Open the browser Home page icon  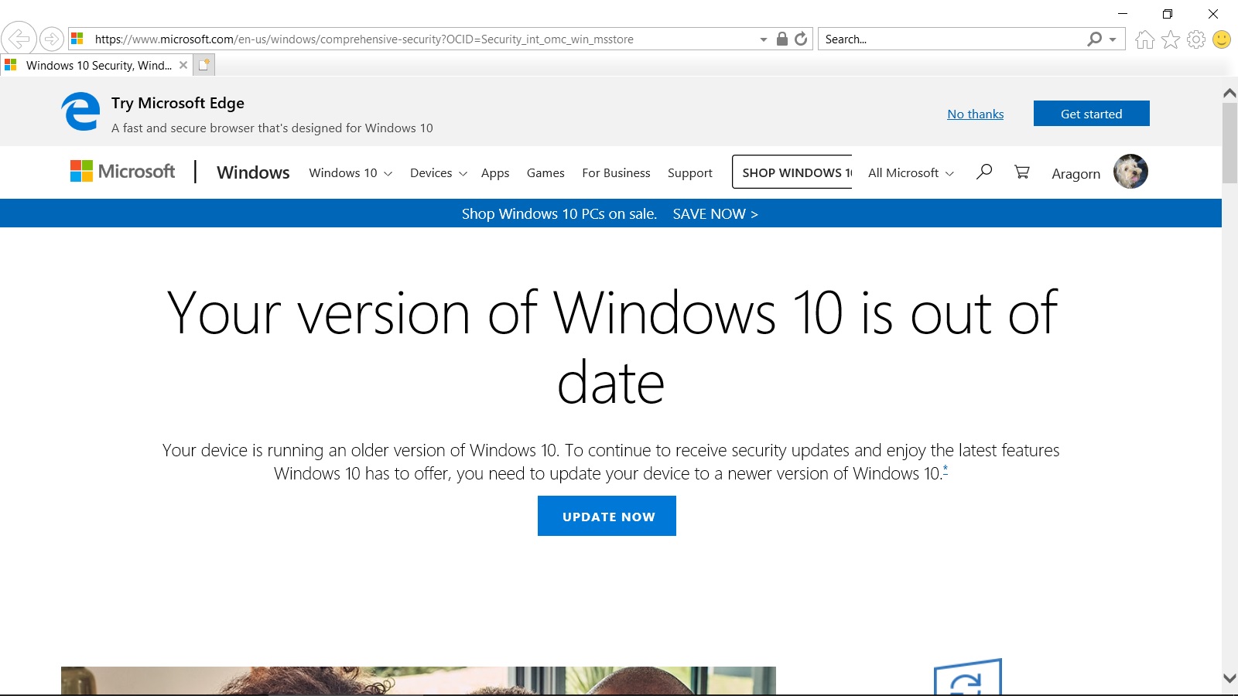click(x=1145, y=39)
